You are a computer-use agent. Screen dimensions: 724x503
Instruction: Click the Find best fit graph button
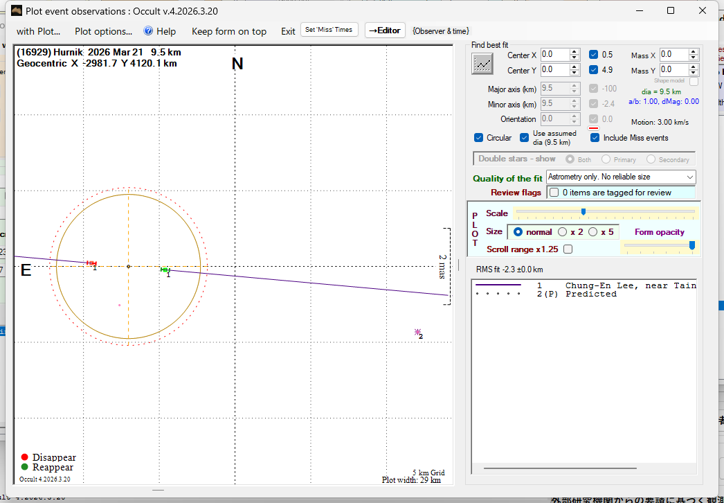482,64
